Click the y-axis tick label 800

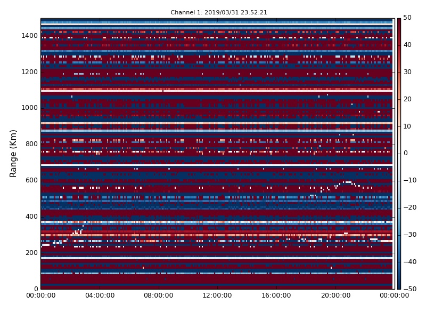[x=31, y=144]
